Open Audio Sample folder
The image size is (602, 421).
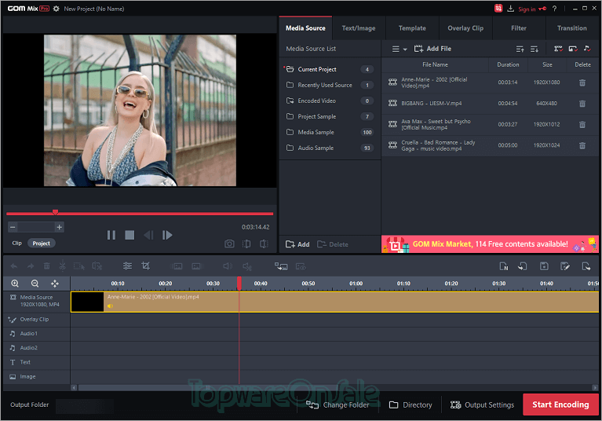tap(330, 148)
